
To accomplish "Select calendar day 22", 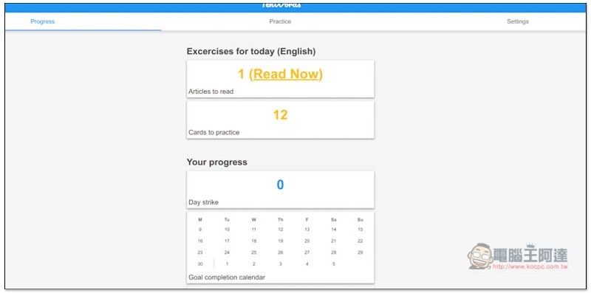I will tap(361, 241).
